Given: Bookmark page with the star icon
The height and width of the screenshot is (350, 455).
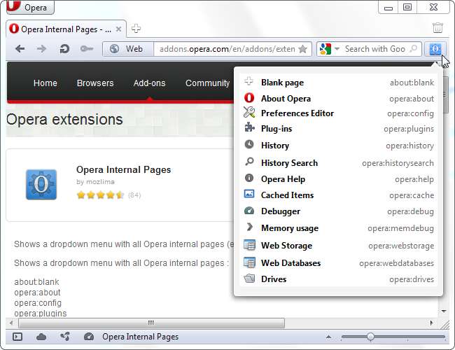Looking at the screenshot, I should click(x=302, y=49).
